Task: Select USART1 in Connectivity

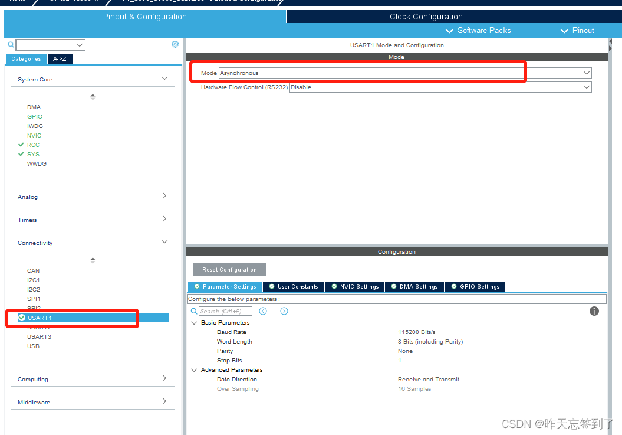Action: tap(93, 318)
